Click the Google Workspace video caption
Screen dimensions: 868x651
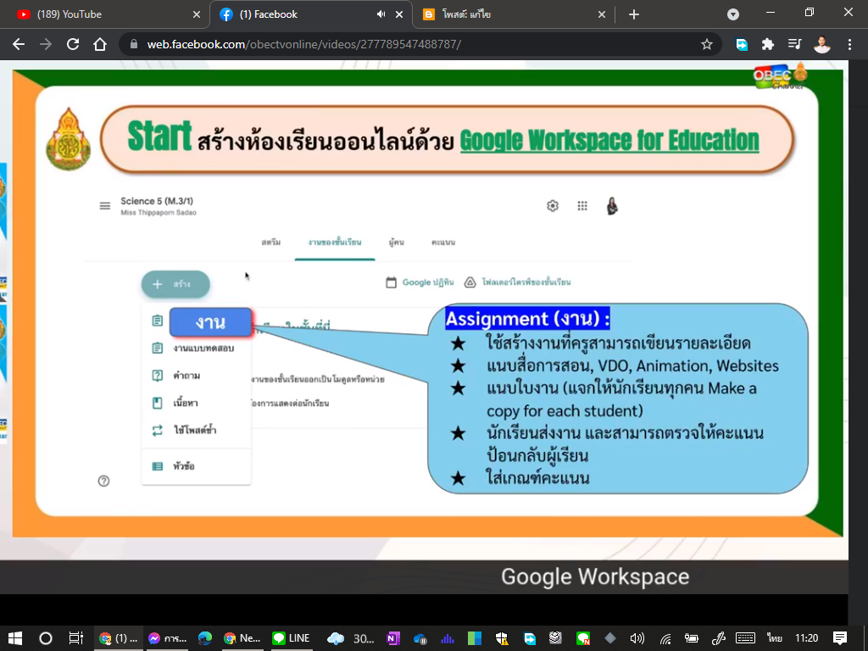(x=595, y=576)
